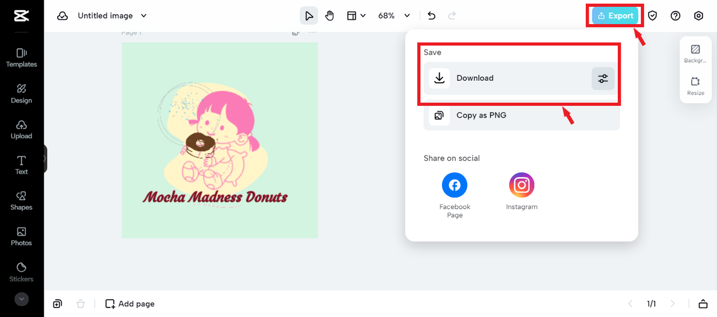Viewport: 717px width, 317px height.
Task: Open the Resize tool
Action: pos(696,86)
